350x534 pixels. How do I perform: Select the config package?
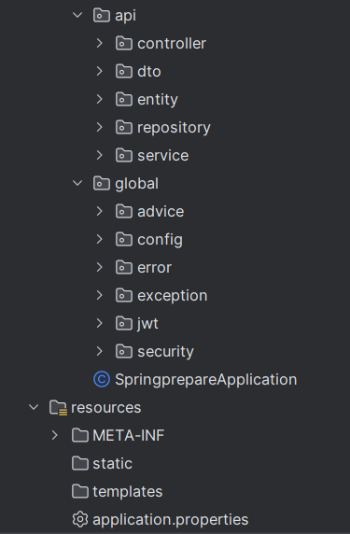pyautogui.click(x=160, y=240)
